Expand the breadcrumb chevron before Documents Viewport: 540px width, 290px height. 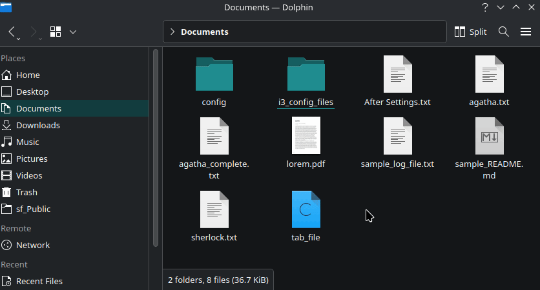tap(172, 32)
